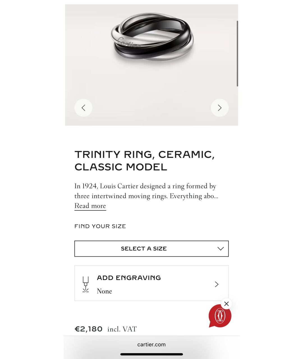This screenshot has width=303, height=359.
Task: Click the engraving tool icon
Action: coord(86,284)
